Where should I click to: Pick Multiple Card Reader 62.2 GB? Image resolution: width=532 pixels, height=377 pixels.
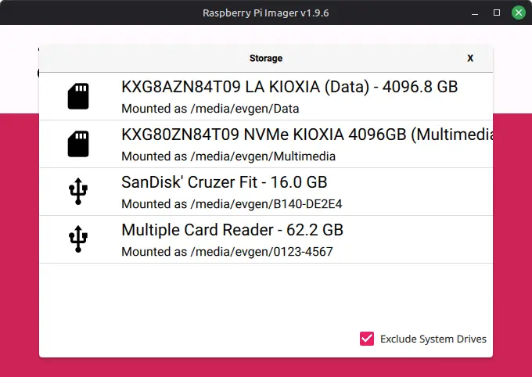[232, 230]
